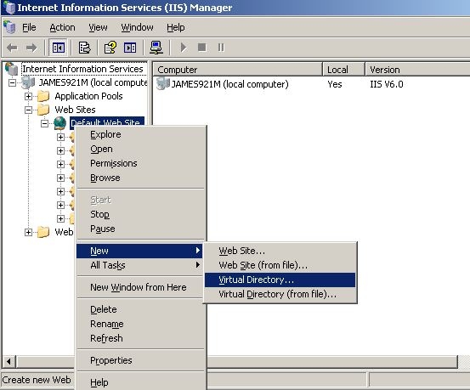Image resolution: width=470 pixels, height=390 pixels.
Task: Select Web Site... in the New submenu
Action: click(280, 251)
